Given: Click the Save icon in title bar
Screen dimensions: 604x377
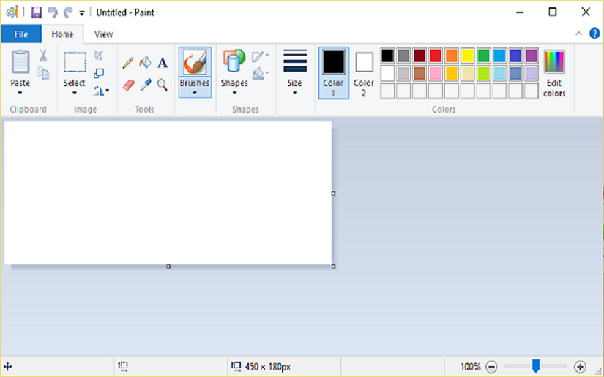Looking at the screenshot, I should pyautogui.click(x=36, y=12).
